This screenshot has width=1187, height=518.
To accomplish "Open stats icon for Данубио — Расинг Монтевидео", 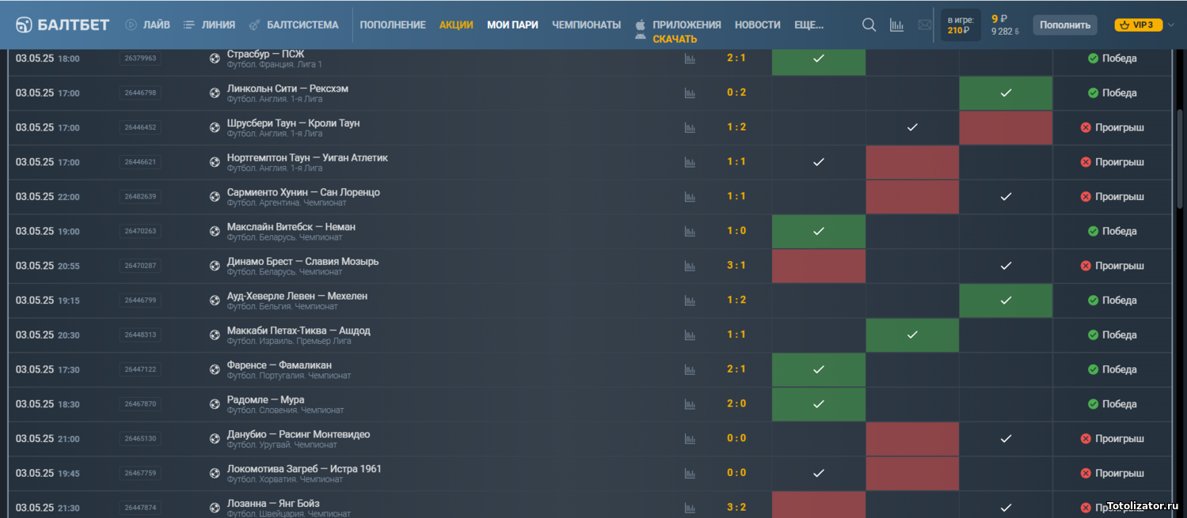I will [x=690, y=438].
